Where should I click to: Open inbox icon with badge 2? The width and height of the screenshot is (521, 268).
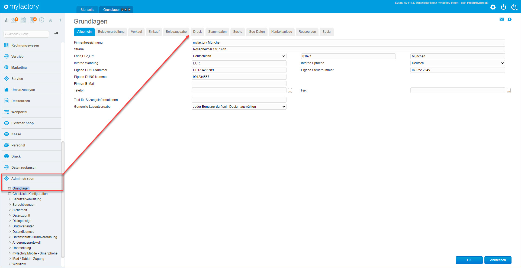[x=15, y=20]
